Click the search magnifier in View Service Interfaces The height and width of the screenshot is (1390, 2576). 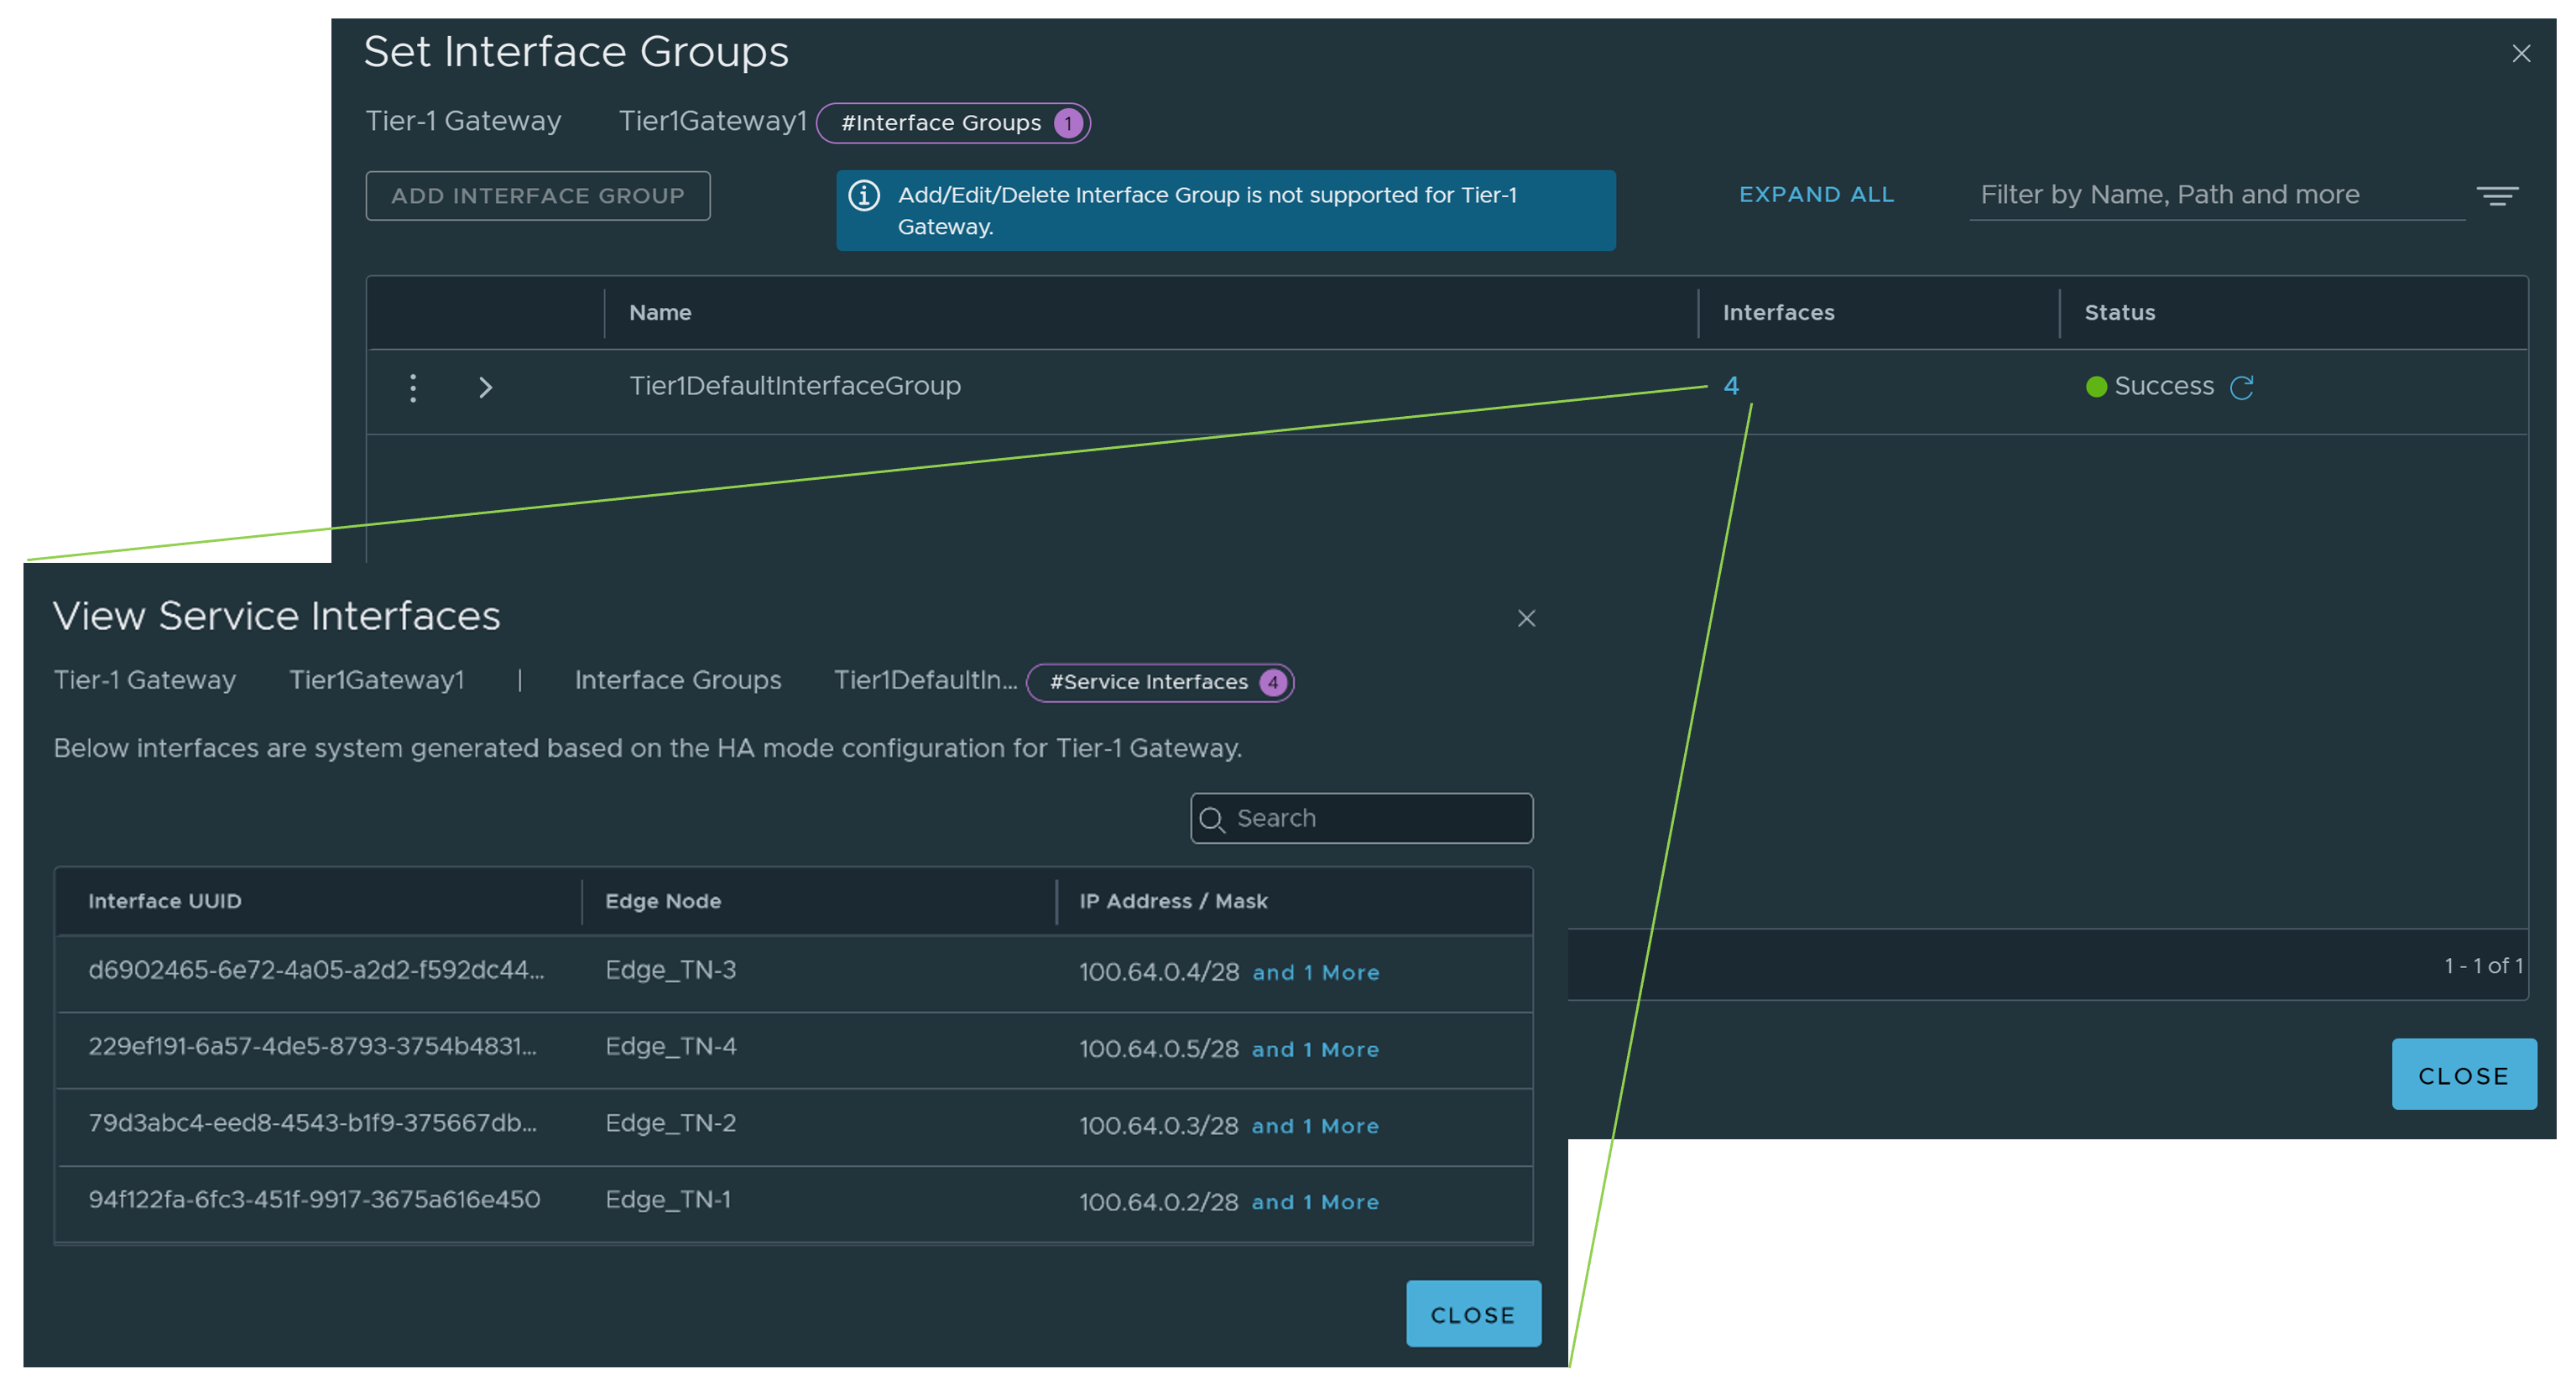[1213, 818]
